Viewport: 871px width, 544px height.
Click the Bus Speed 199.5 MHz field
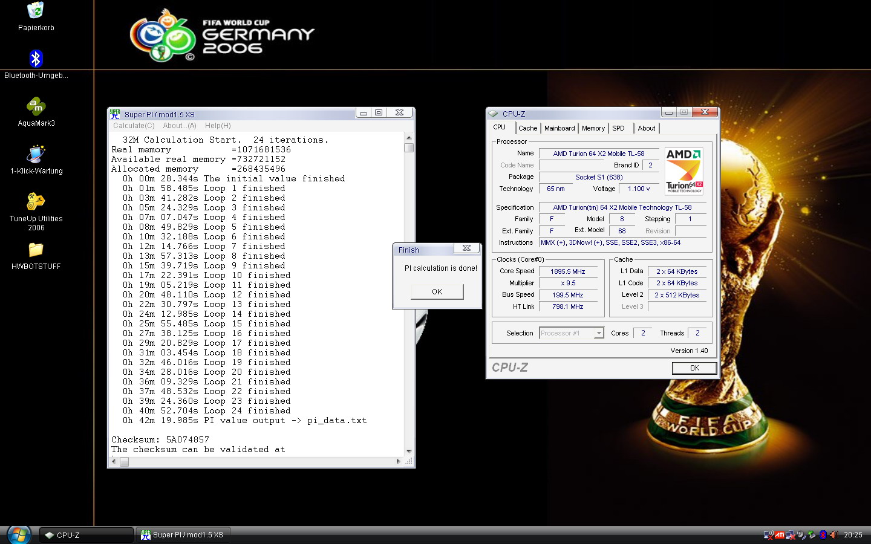[568, 295]
